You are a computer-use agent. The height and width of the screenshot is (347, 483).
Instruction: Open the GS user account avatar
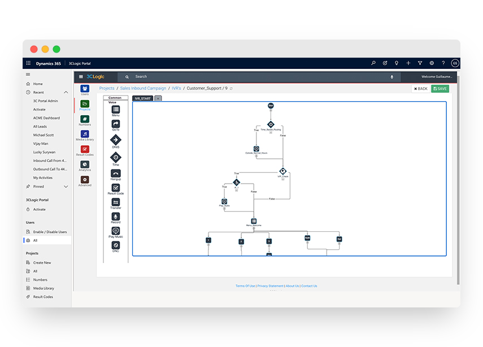tap(455, 63)
